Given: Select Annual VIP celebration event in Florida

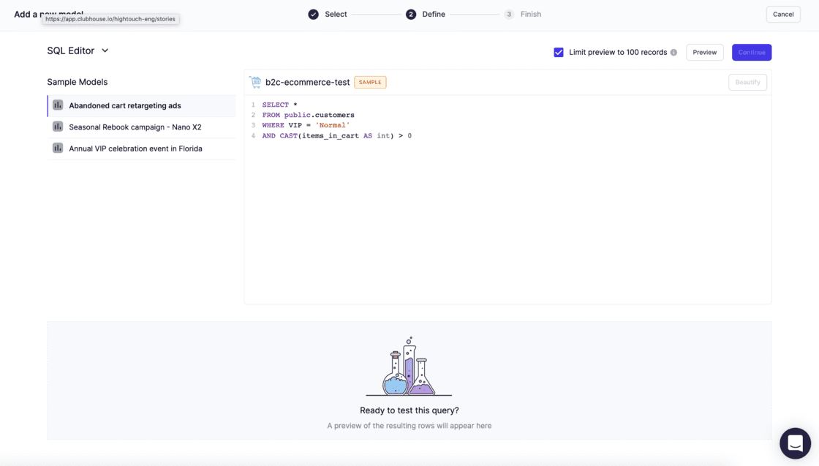Looking at the screenshot, I should 135,149.
